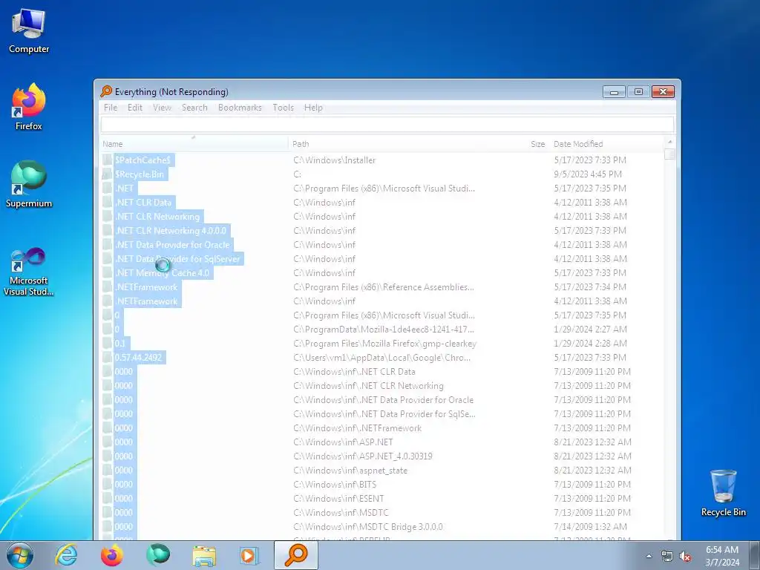Click path C:\Windows\inf\ASP.NET_4.0.30319
The image size is (760, 570).
click(x=362, y=456)
